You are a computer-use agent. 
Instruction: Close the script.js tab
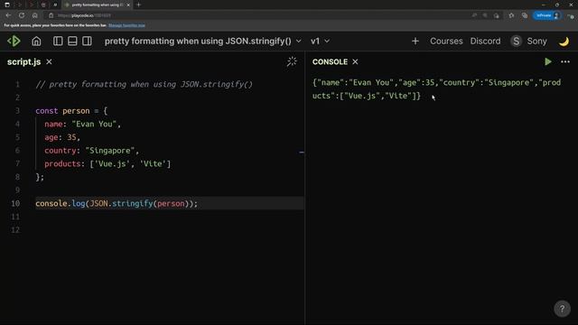[x=49, y=61]
